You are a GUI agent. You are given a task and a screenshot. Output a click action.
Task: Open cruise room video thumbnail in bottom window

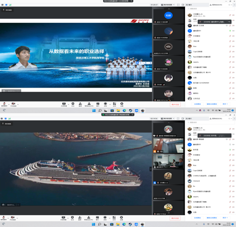pyautogui.click(x=168, y=145)
